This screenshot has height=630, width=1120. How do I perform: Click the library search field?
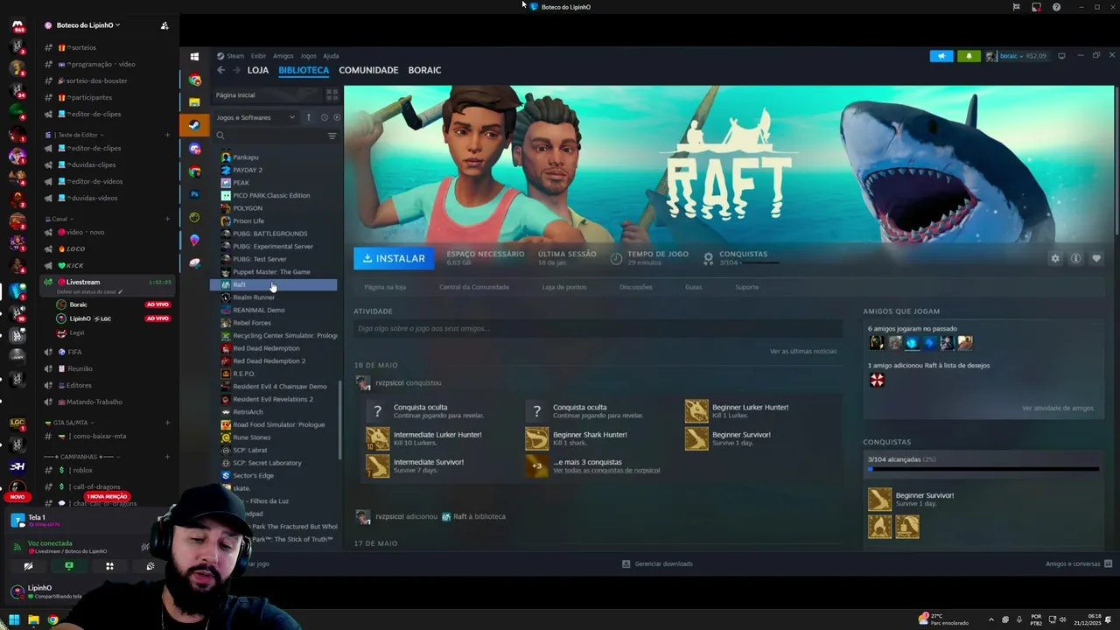point(269,136)
